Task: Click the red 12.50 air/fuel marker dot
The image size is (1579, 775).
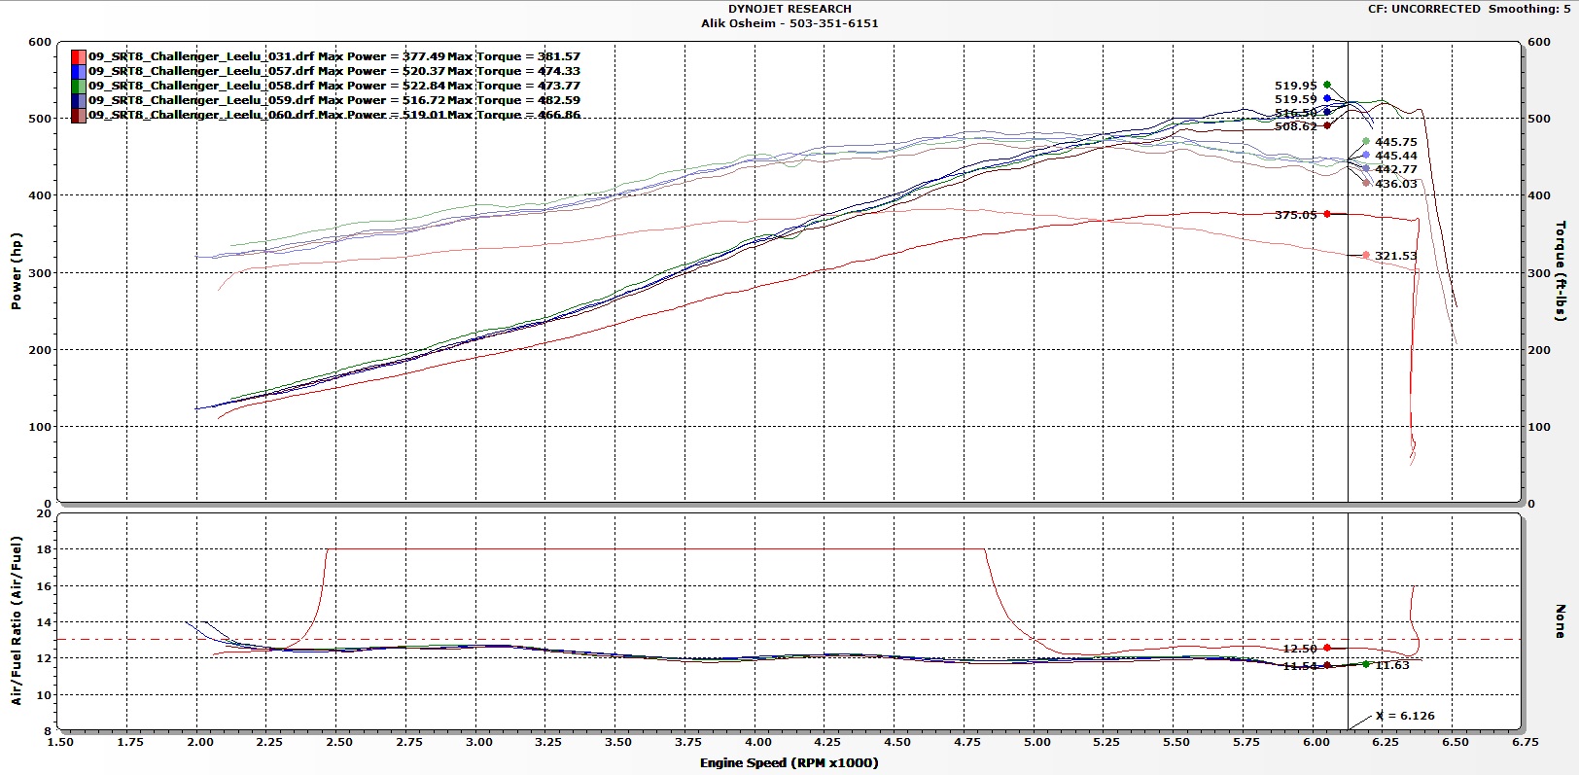Action: point(1327,648)
